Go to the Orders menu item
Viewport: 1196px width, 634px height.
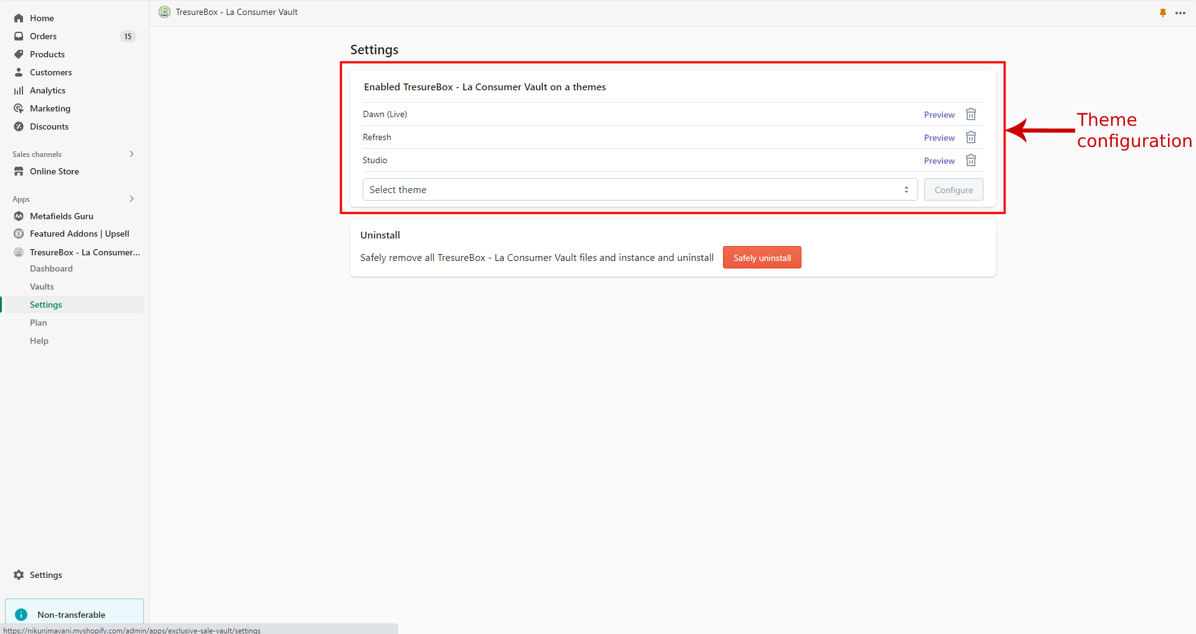click(x=43, y=36)
